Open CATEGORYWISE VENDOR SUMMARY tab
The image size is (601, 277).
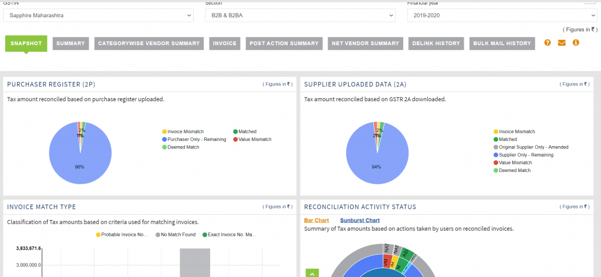tap(149, 43)
